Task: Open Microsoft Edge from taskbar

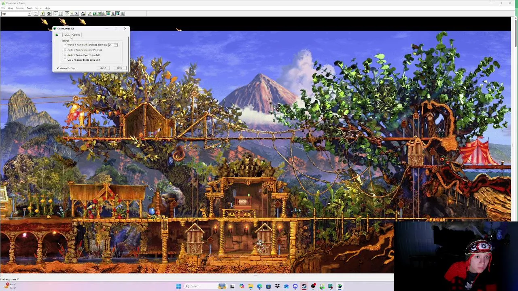Action: tap(260, 286)
